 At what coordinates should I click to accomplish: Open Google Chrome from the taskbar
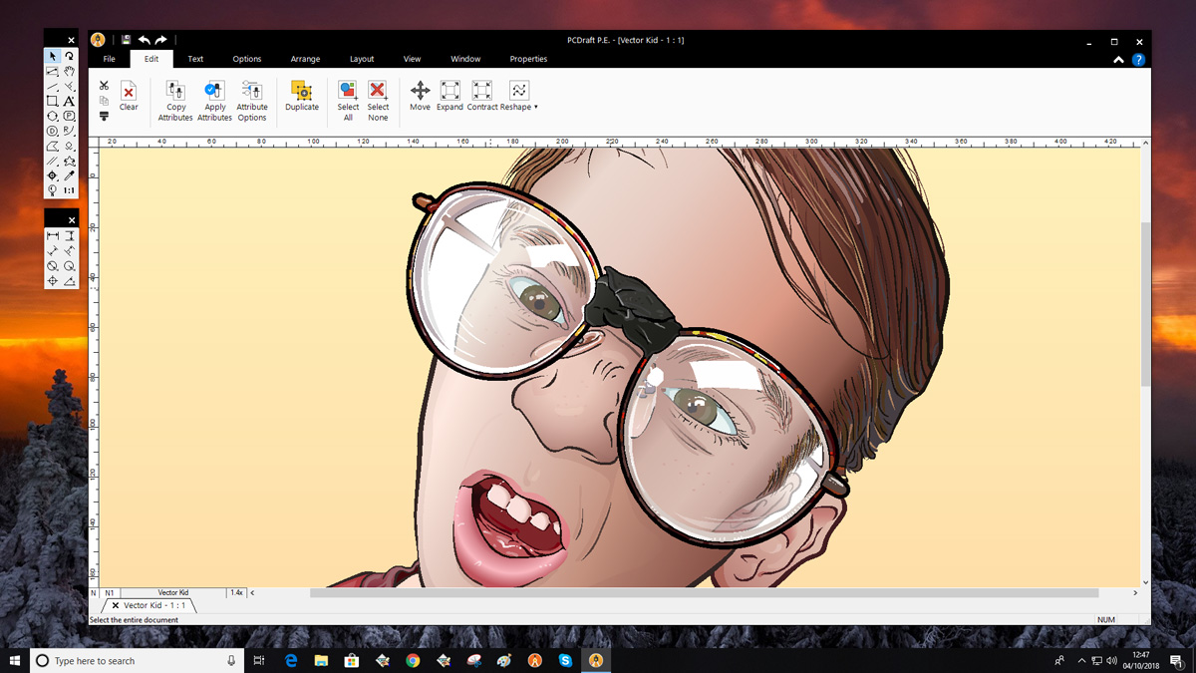(x=413, y=660)
